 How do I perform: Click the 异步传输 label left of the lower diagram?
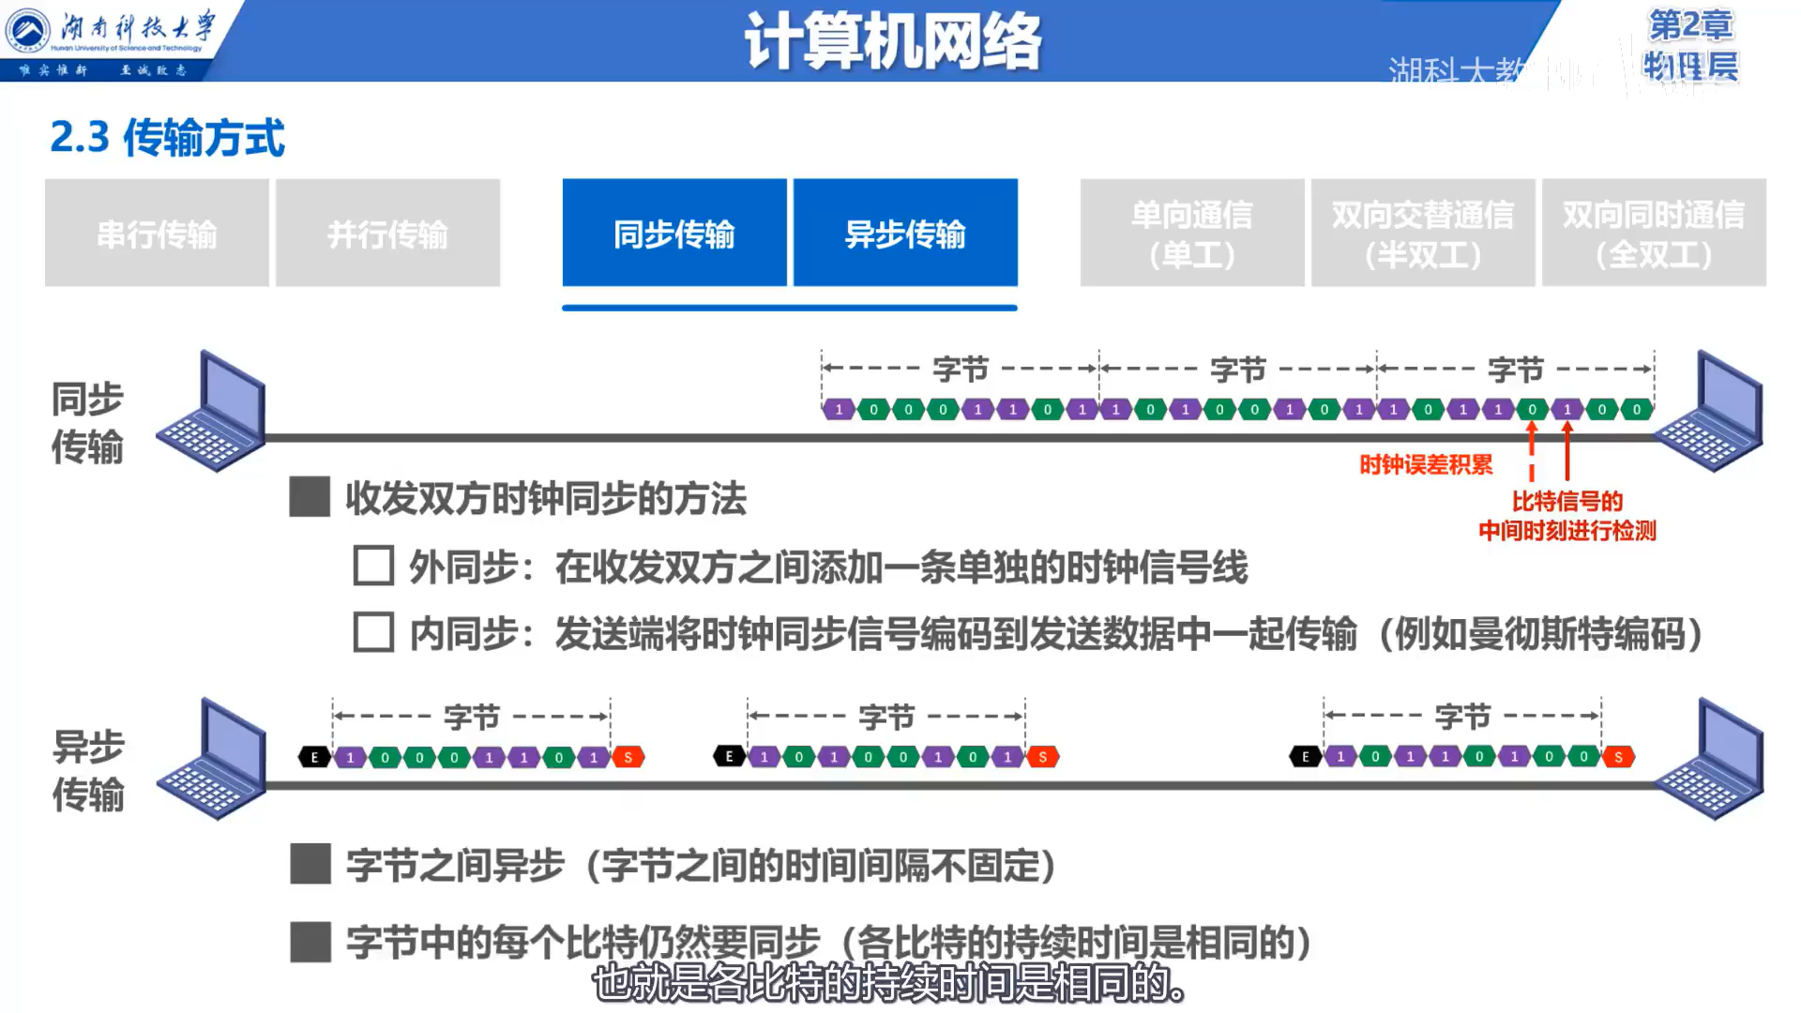[88, 771]
